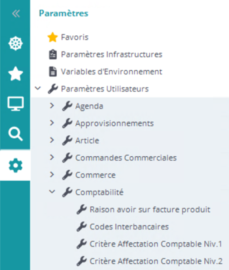Viewport: 229px width, 270px height.
Task: Collapse the sidebar with the double chevron
Action: pos(15,14)
